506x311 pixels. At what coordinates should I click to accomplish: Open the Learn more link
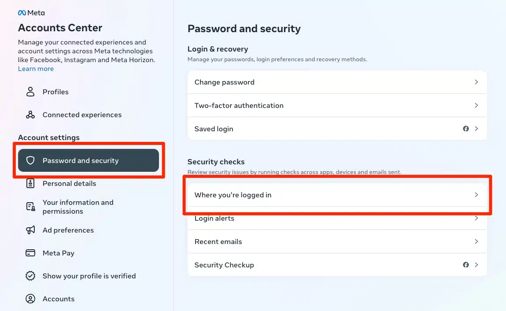coord(36,68)
